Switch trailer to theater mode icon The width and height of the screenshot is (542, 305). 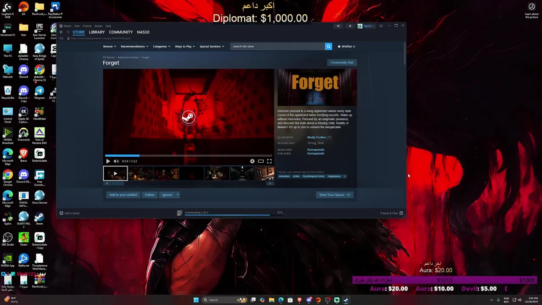click(x=261, y=161)
